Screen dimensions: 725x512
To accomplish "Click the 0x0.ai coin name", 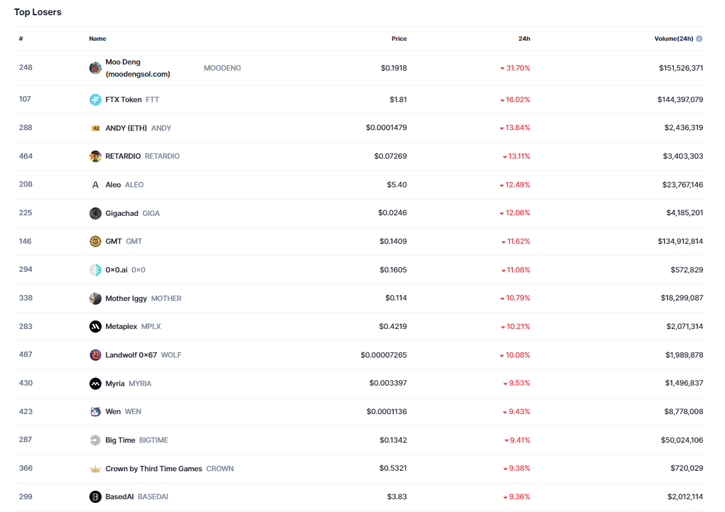I will click(116, 270).
